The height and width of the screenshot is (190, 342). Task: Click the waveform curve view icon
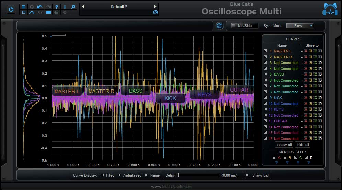32,12
